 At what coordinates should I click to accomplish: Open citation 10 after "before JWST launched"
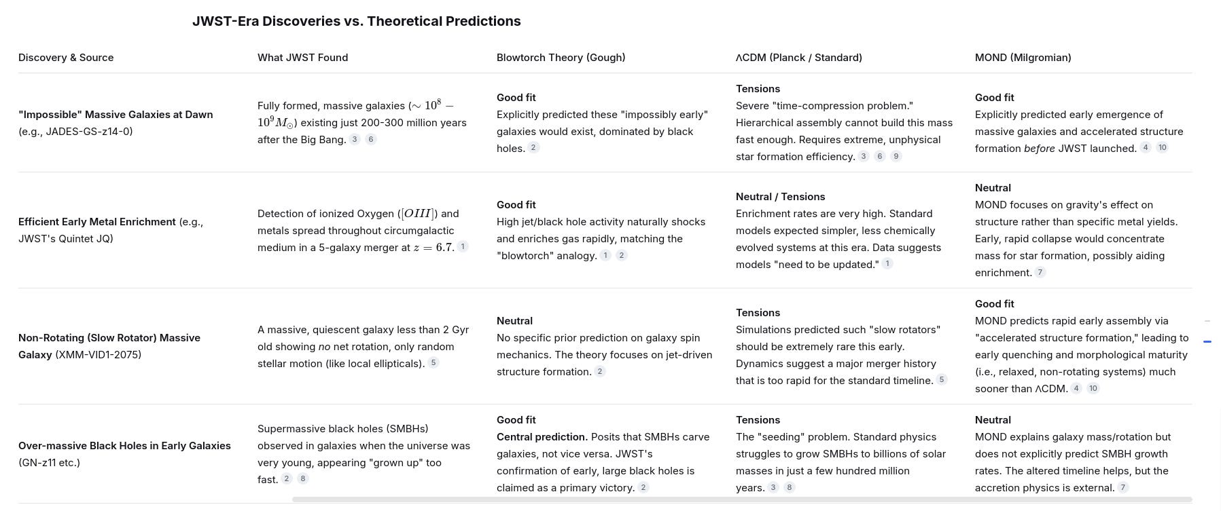pyautogui.click(x=1162, y=147)
